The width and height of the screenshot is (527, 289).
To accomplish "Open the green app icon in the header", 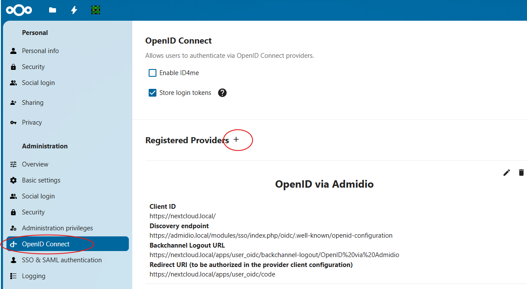I will pos(96,10).
